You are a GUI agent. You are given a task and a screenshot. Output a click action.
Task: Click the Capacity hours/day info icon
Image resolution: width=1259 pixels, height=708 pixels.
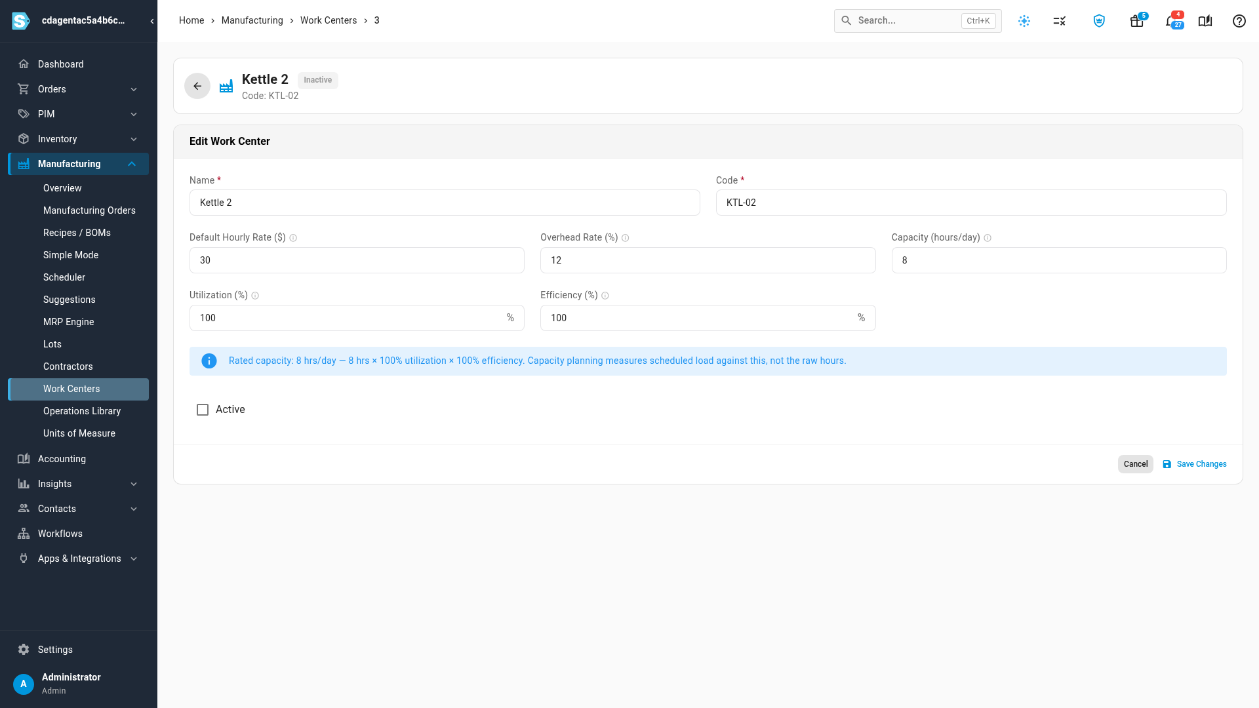(x=988, y=238)
